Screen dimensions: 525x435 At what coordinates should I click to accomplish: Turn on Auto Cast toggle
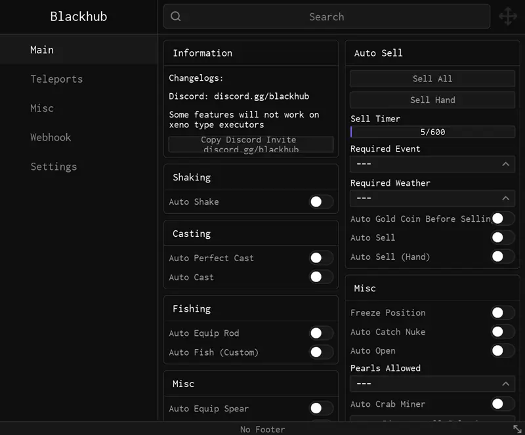321,277
